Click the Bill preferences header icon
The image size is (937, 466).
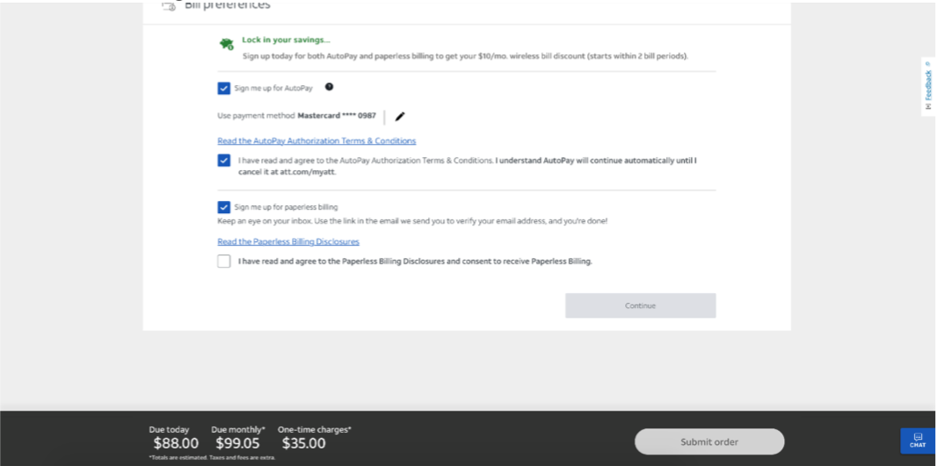click(169, 6)
